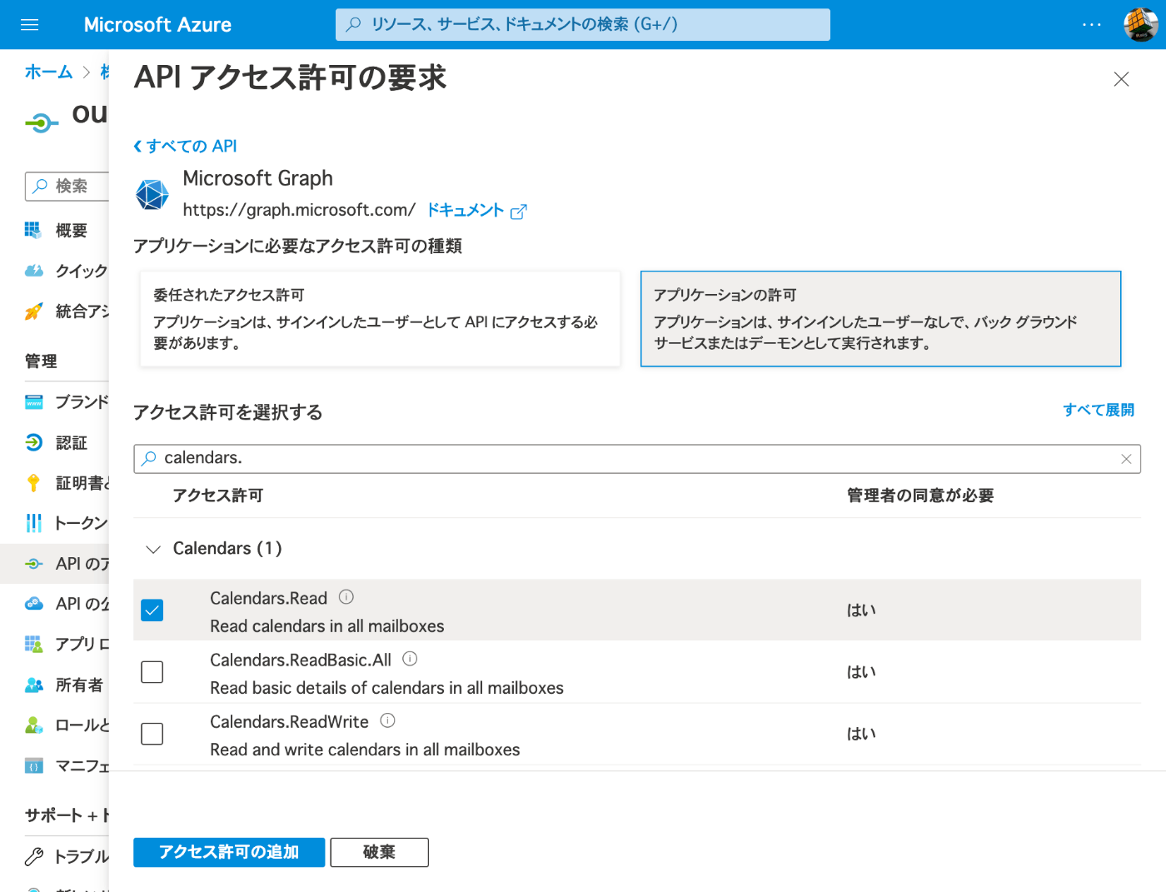The image size is (1166, 892).
Task: Open the Azure hamburger portal menu
Action: coord(30,25)
